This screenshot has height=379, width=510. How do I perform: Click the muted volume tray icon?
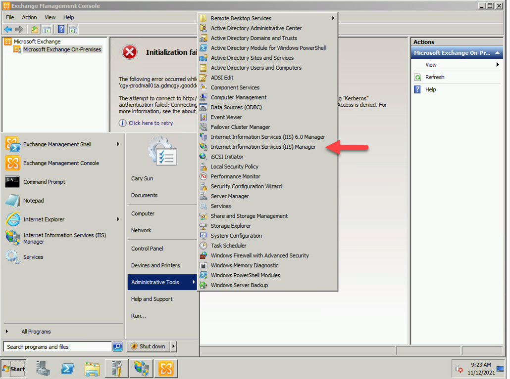(x=459, y=369)
